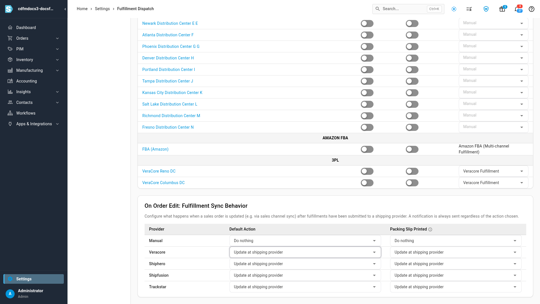Toggle second switch for Atlanta Distribution Center F
Image resolution: width=540 pixels, height=304 pixels.
412,35
